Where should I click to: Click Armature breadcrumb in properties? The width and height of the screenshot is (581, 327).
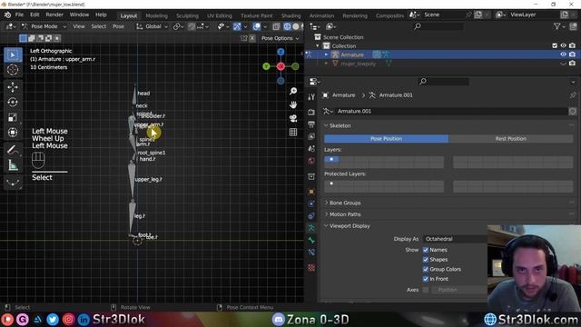point(343,95)
